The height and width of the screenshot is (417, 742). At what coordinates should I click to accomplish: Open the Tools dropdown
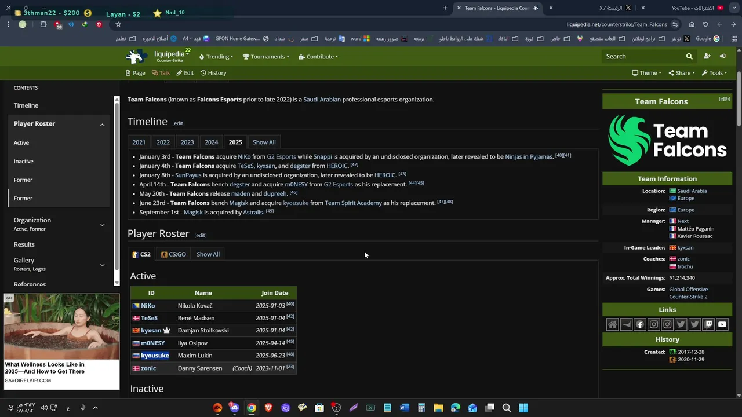(714, 73)
